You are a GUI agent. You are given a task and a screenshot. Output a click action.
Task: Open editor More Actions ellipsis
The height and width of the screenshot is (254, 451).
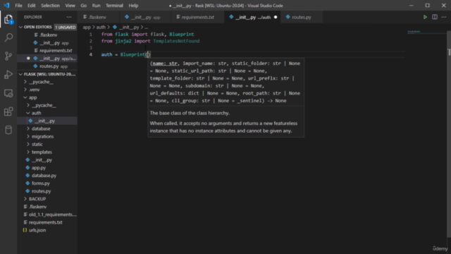pyautogui.click(x=444, y=17)
